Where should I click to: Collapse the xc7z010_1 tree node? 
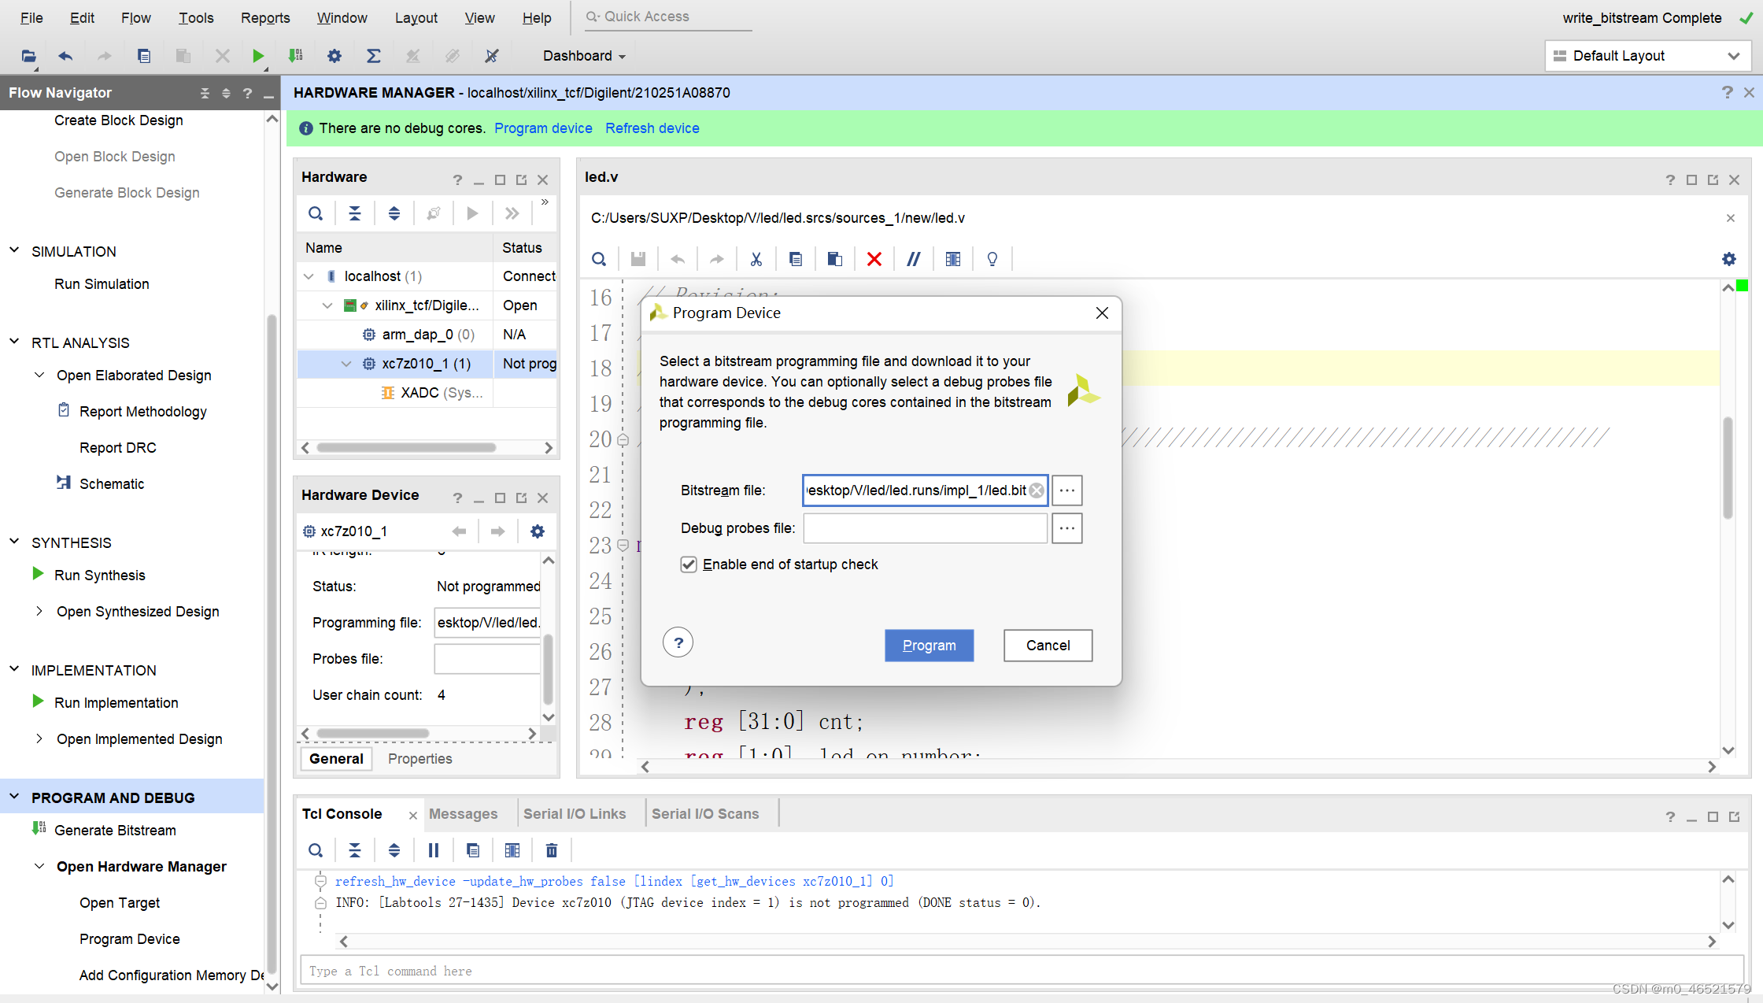pos(346,364)
